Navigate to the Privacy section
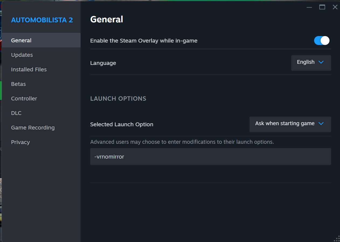This screenshot has width=340, height=242. tap(20, 142)
